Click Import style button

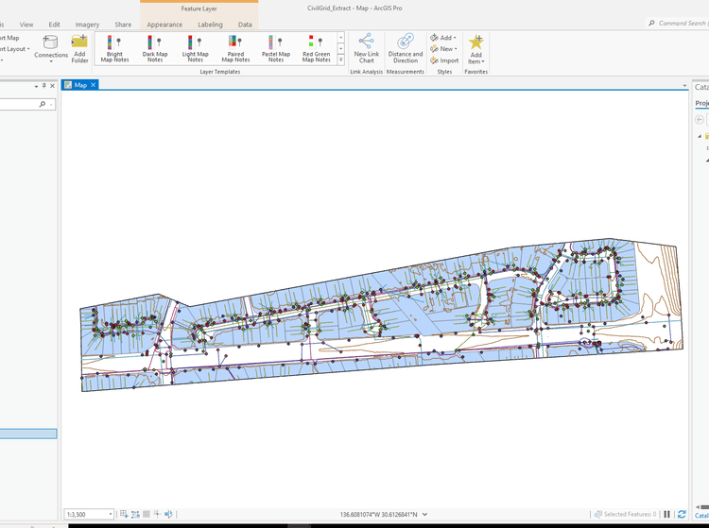pyautogui.click(x=444, y=60)
